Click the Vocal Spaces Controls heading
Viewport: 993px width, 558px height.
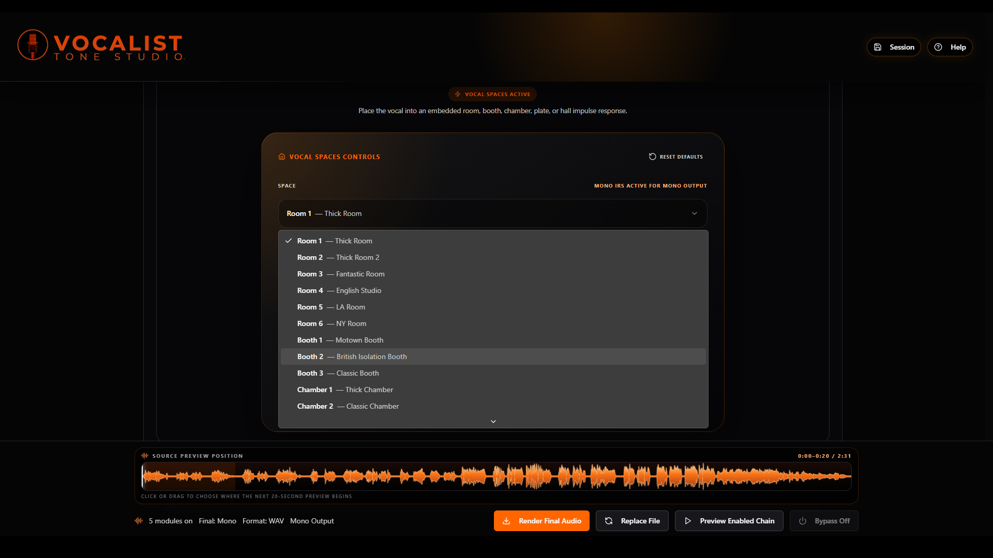point(335,157)
